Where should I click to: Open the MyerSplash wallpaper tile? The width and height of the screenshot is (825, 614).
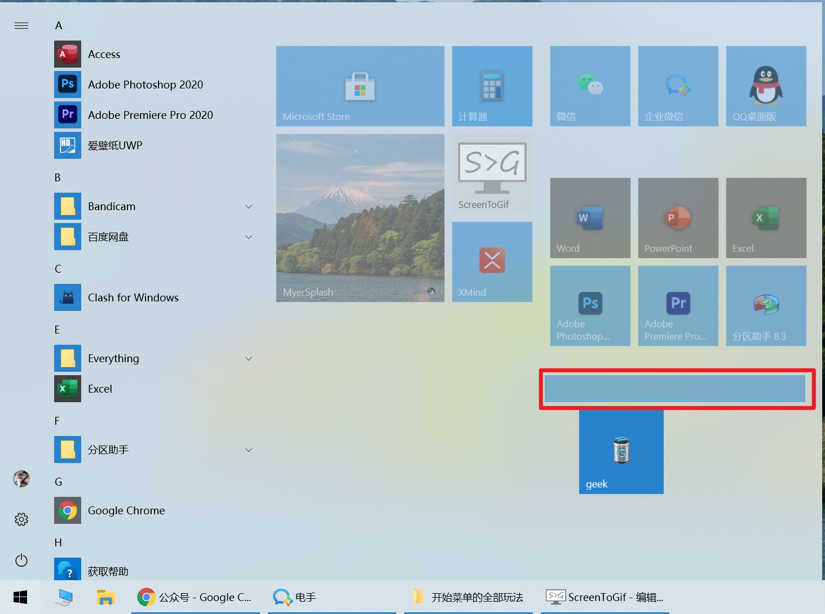tap(360, 218)
